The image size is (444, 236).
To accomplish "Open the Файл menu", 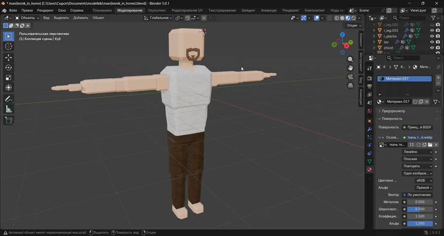I will pyautogui.click(x=13, y=10).
